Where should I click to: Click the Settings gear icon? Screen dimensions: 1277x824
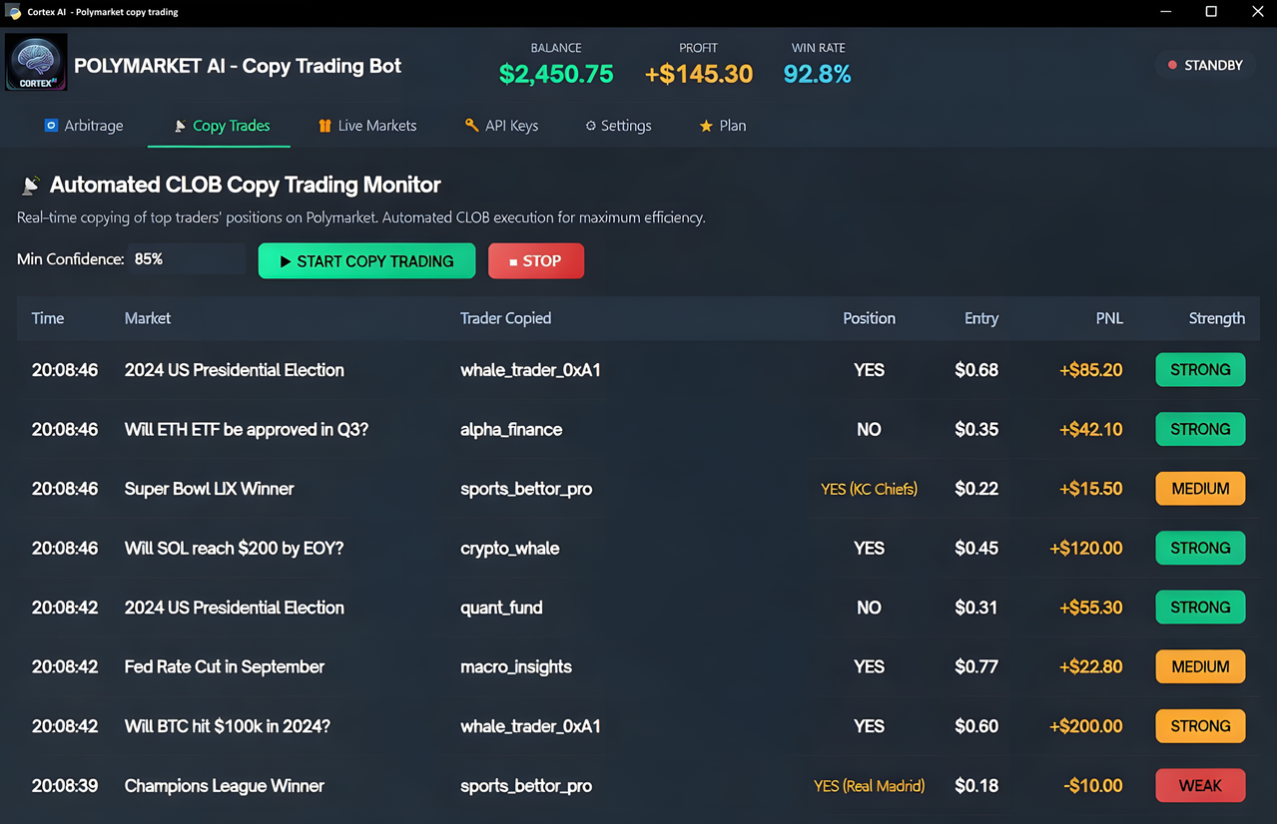591,126
